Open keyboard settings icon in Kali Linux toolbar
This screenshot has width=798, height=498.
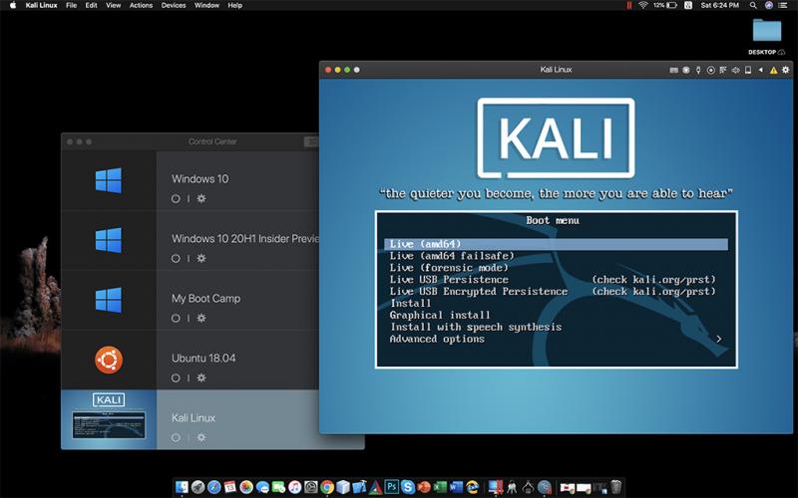click(x=674, y=70)
